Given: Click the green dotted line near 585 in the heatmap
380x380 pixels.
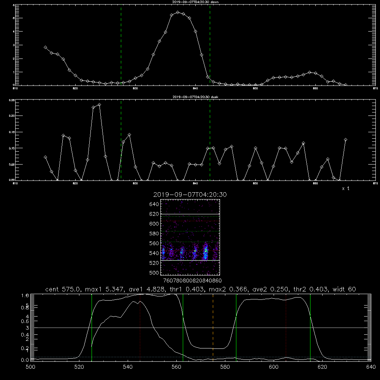Looking at the screenshot, I should point(190,231).
